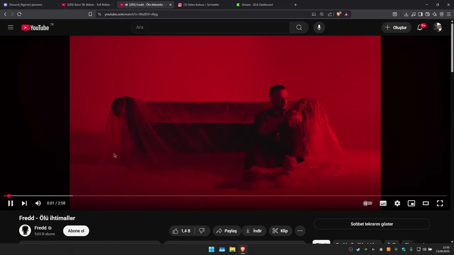Open a new browser tab
Image resolution: width=454 pixels, height=255 pixels.
pos(295,5)
